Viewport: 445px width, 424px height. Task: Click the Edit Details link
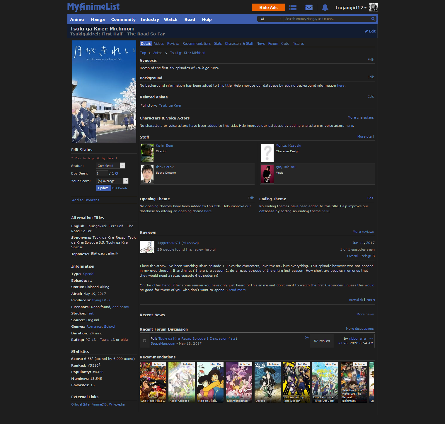(x=120, y=188)
